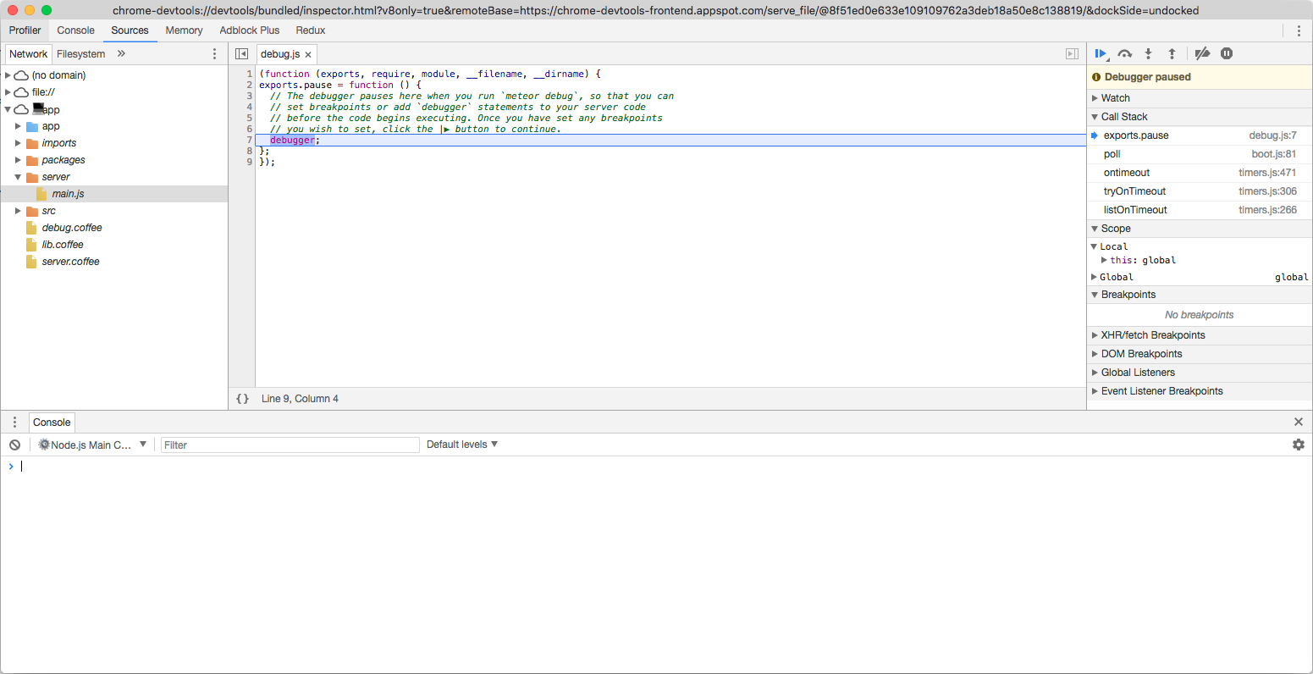1313x674 pixels.
Task: Resume script execution in the debugger
Action: 1101,53
